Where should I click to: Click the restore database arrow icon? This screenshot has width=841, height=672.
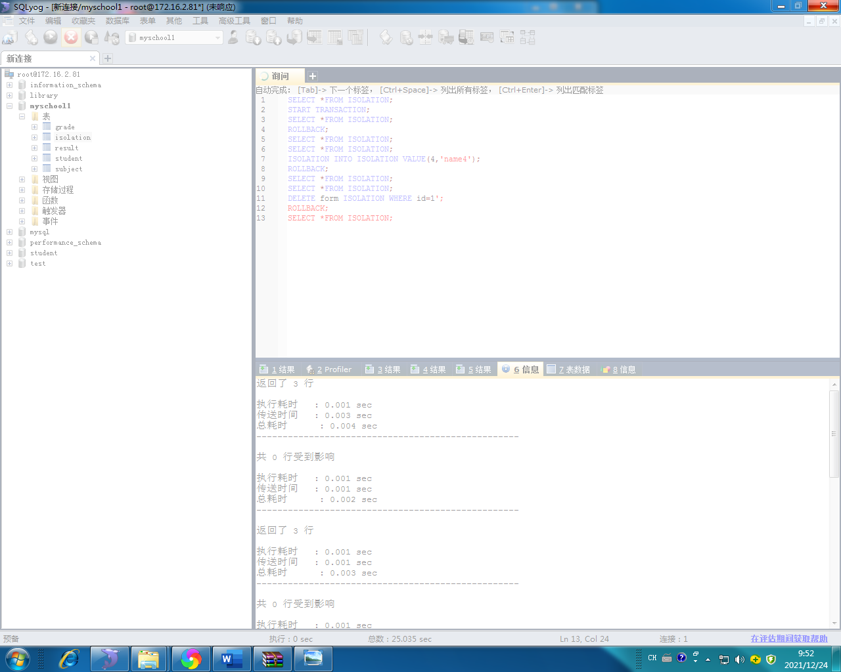(294, 37)
